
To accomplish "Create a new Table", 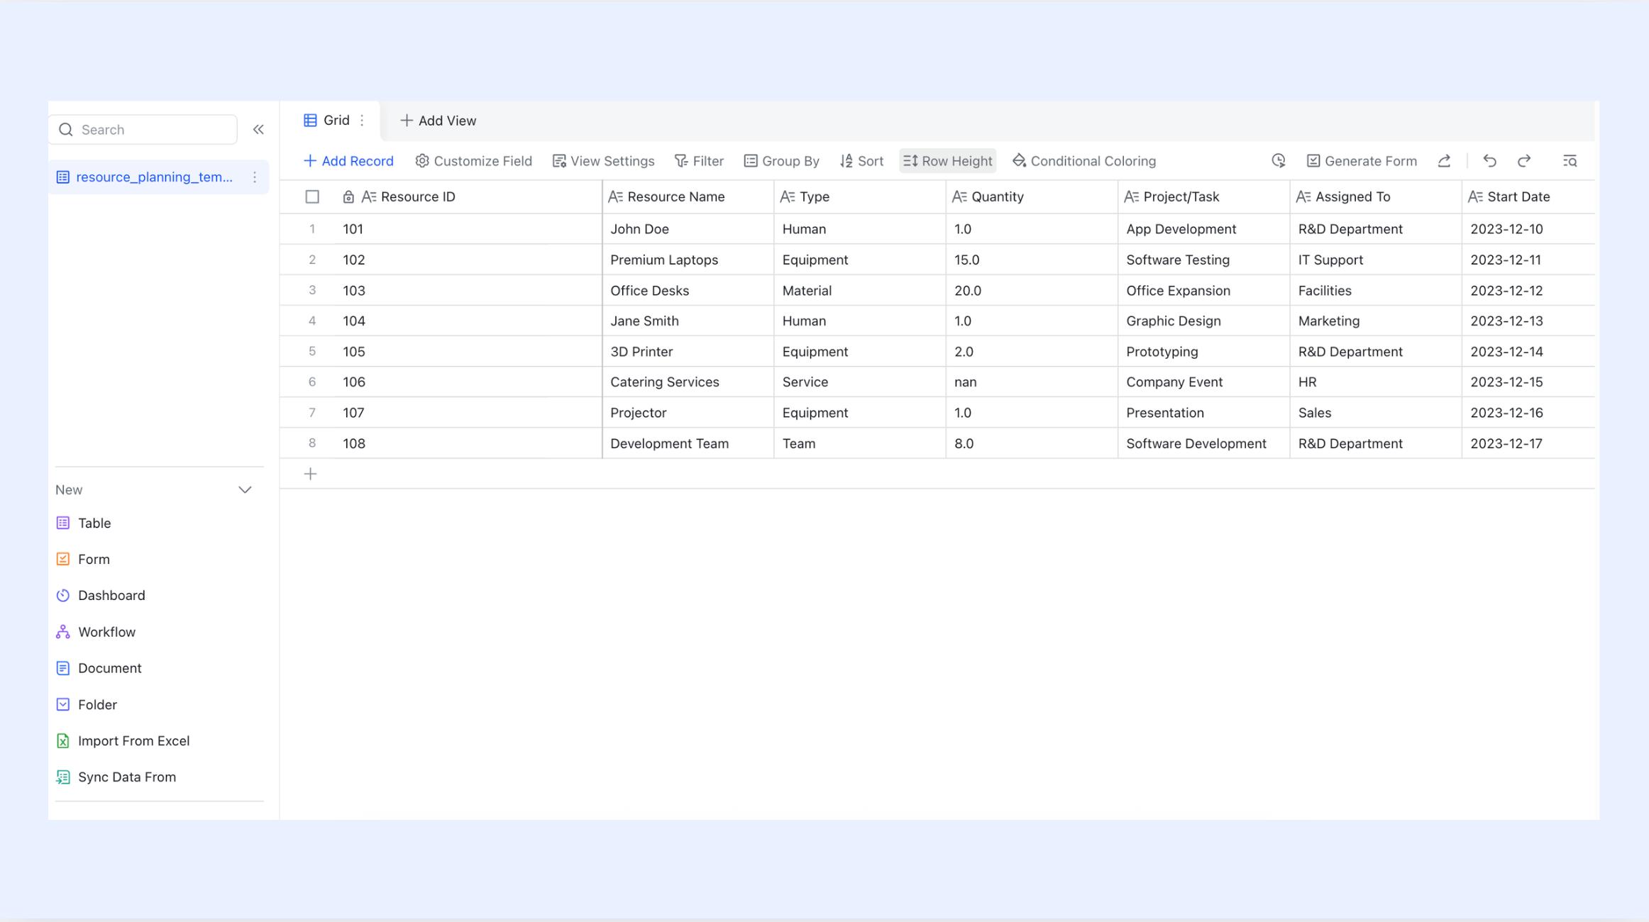I will pyautogui.click(x=94, y=523).
